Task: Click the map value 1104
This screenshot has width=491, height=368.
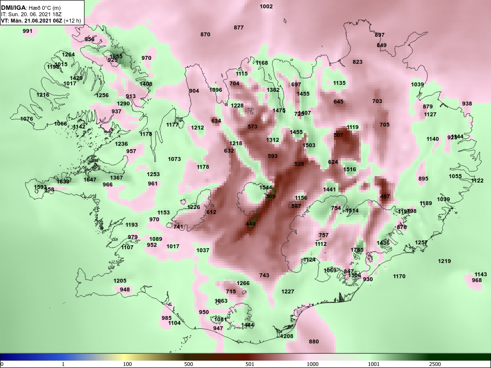Action: pos(174,323)
